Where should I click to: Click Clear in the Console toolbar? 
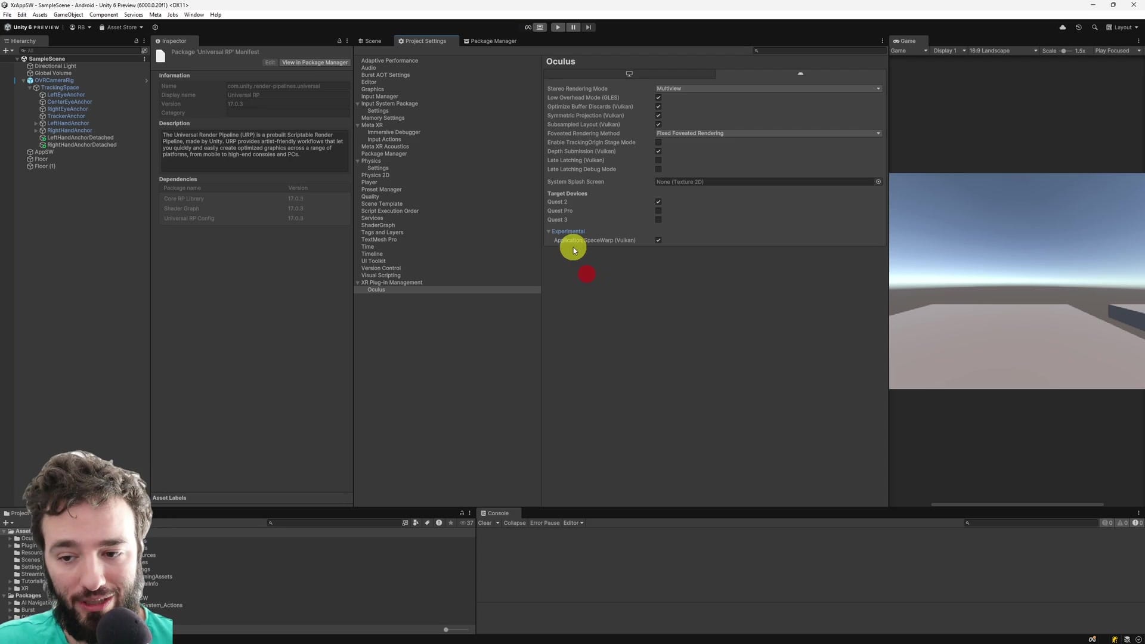coord(485,522)
